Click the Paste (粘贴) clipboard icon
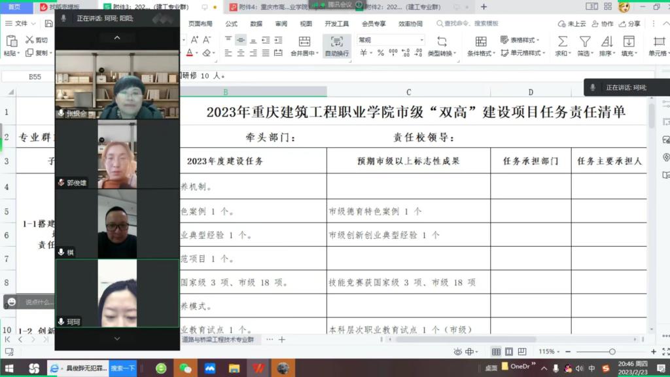The image size is (670, 377). click(x=11, y=41)
